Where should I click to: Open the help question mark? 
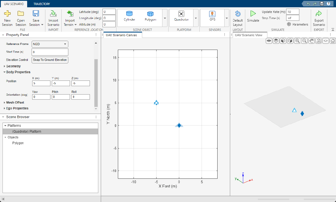point(328,4)
